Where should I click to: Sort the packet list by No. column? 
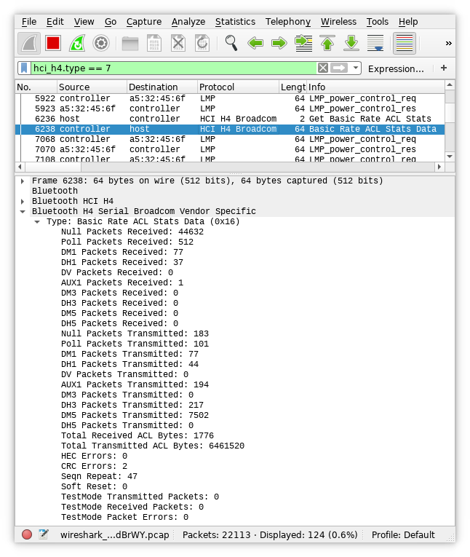pos(36,87)
